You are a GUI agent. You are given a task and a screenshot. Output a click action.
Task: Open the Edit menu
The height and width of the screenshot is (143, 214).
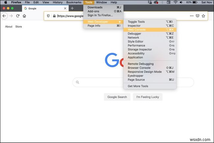[x=36, y=2]
